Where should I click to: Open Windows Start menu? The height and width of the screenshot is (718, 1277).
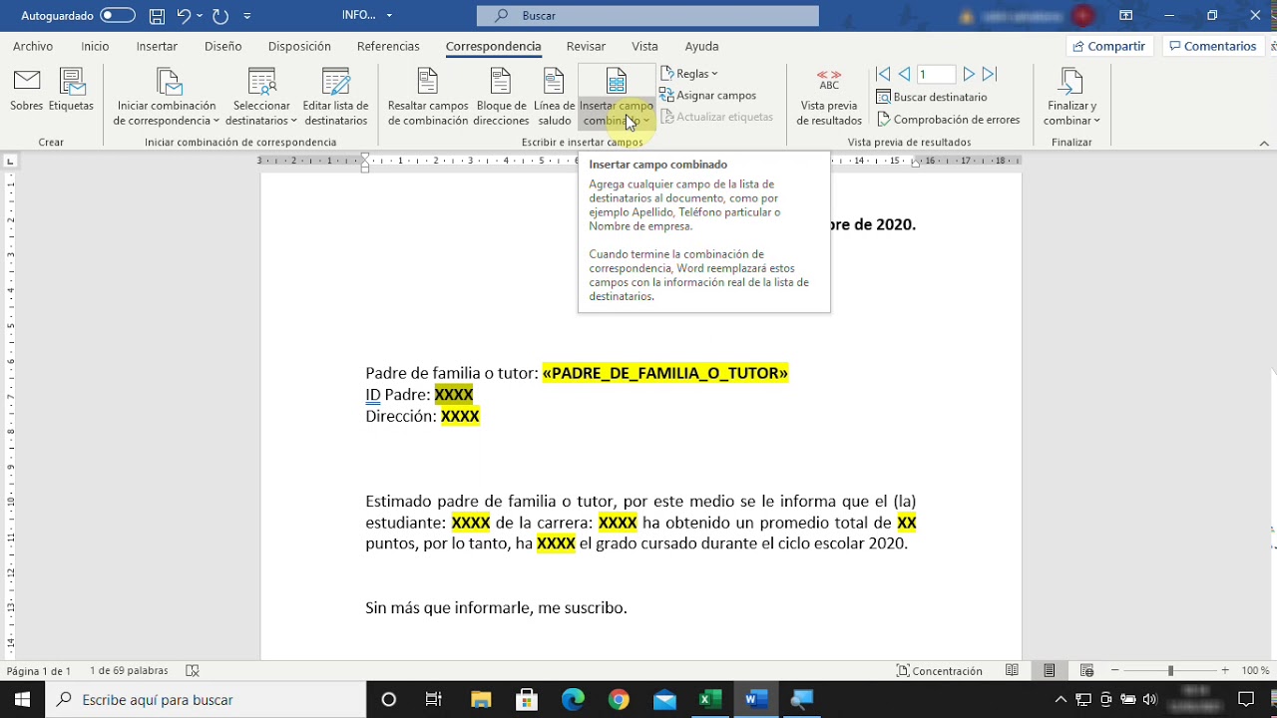[x=22, y=699]
